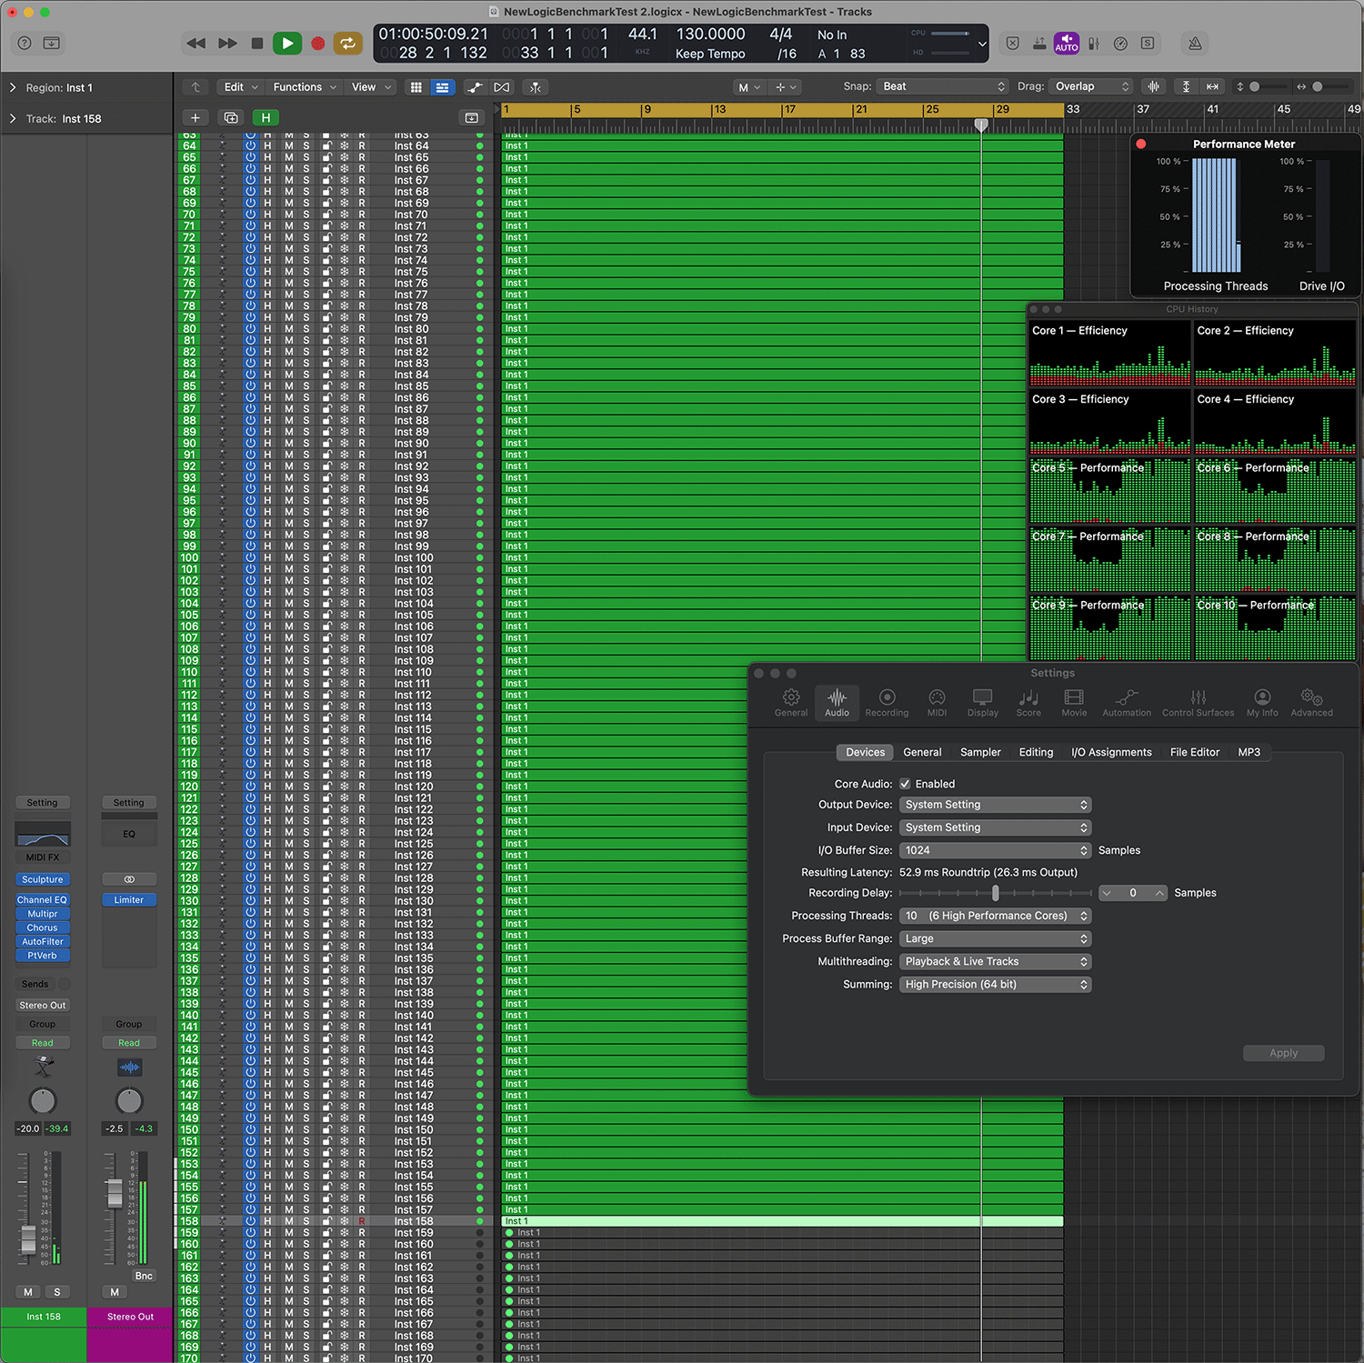Uncheck the Core Audio Enabled checkbox
Viewport: 1364px width, 1363px height.
[905, 784]
